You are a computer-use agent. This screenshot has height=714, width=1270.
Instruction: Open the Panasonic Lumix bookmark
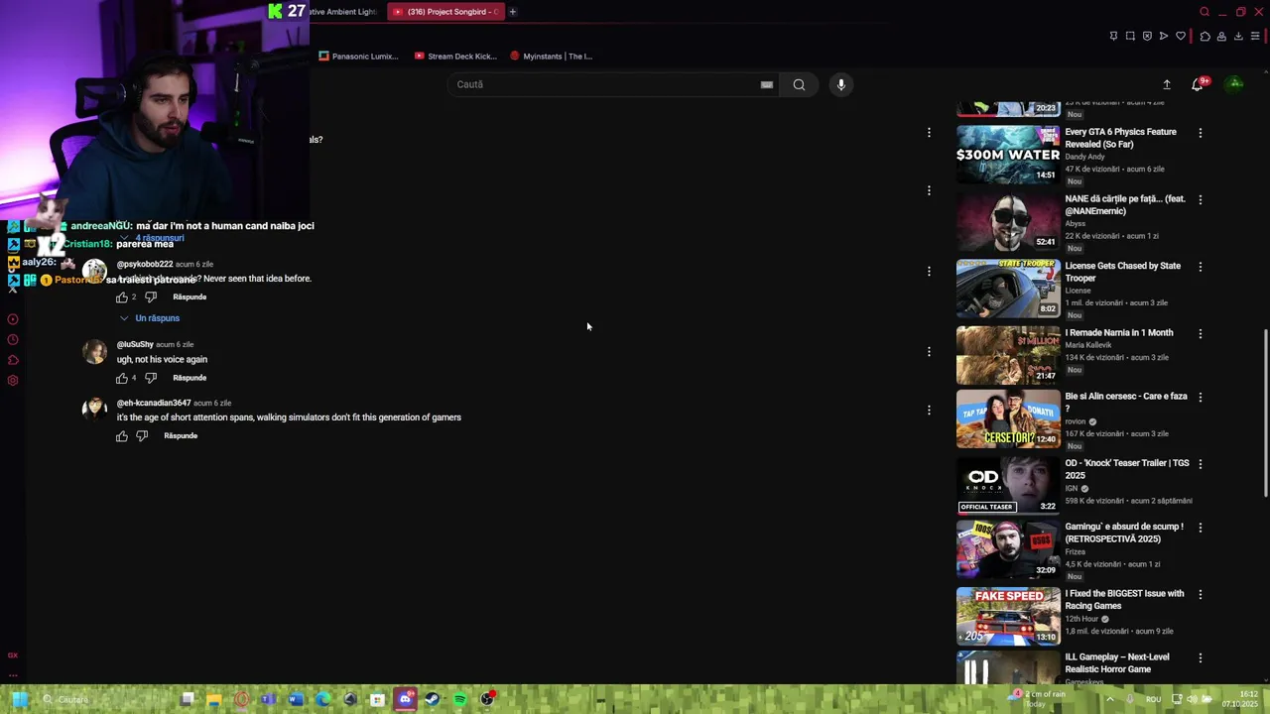point(358,57)
